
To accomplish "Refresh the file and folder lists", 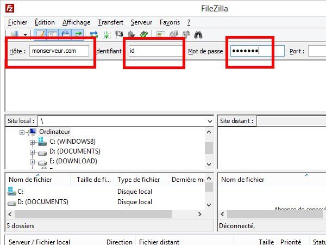I will (94, 35).
